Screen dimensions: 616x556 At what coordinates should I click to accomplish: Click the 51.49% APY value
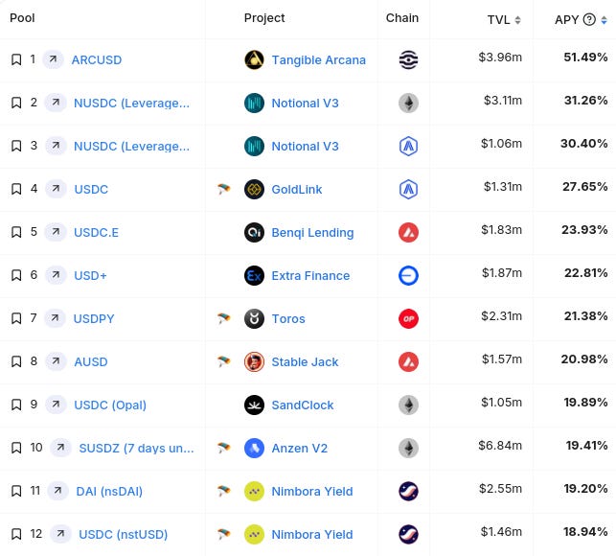[x=585, y=57]
